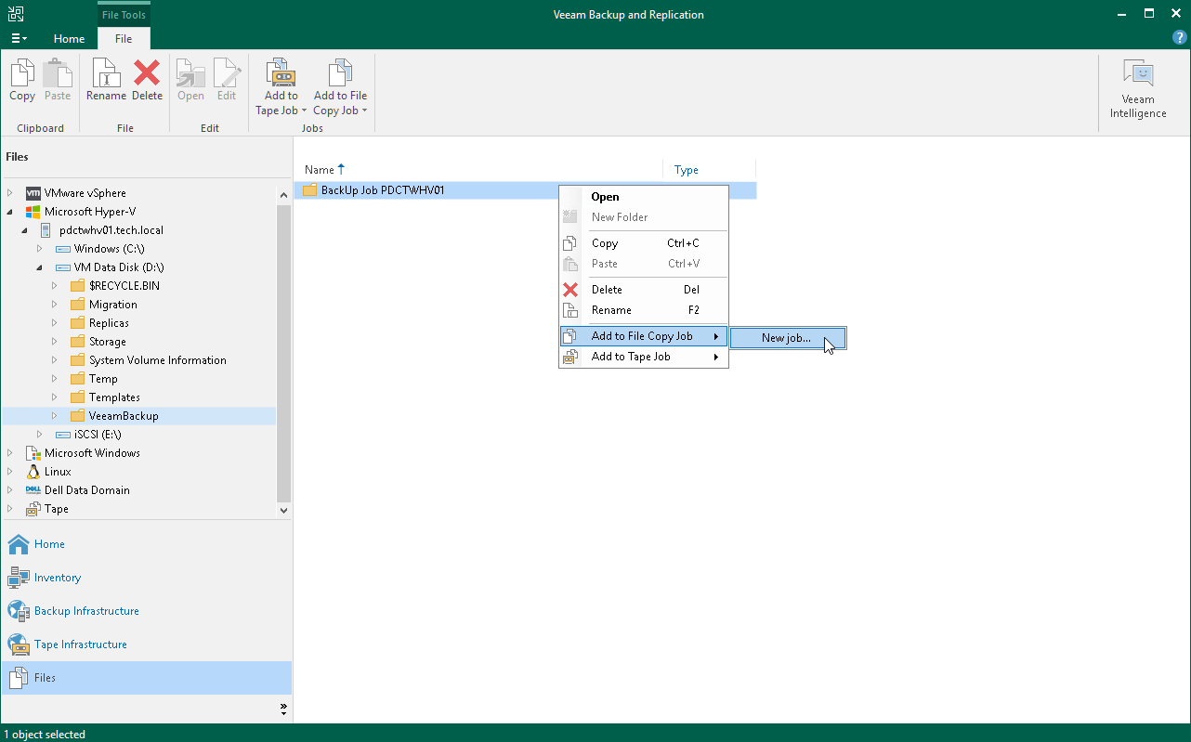1191x742 pixels.
Task: Select the File Tools contextual tab
Action: (124, 14)
